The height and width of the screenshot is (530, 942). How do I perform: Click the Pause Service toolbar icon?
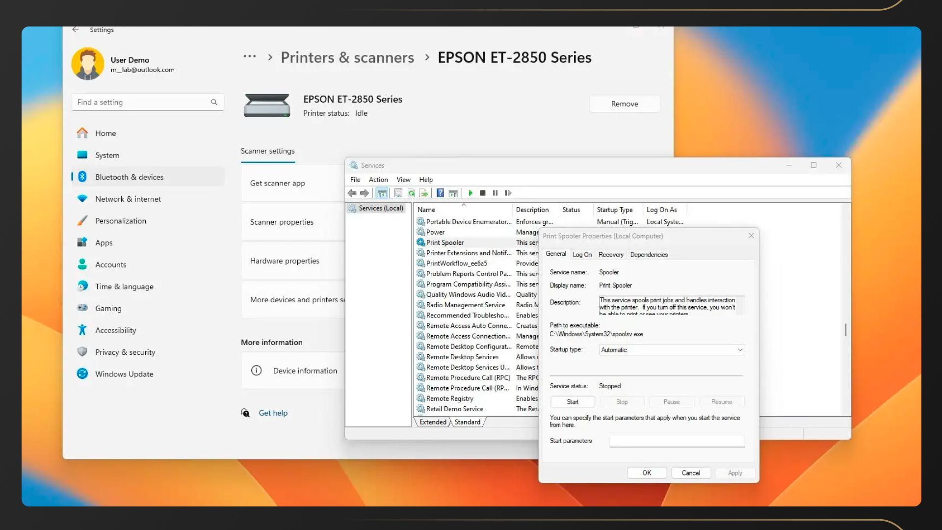(495, 193)
